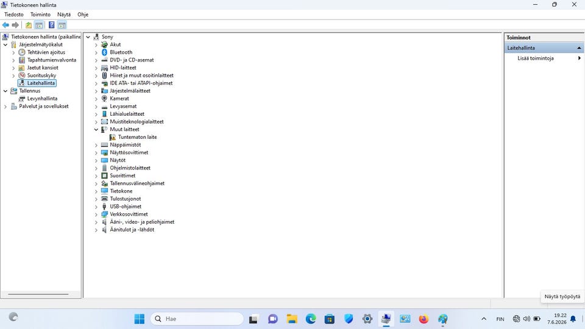Image resolution: width=585 pixels, height=329 pixels.
Task: Select Näytöt category
Action: (118, 160)
